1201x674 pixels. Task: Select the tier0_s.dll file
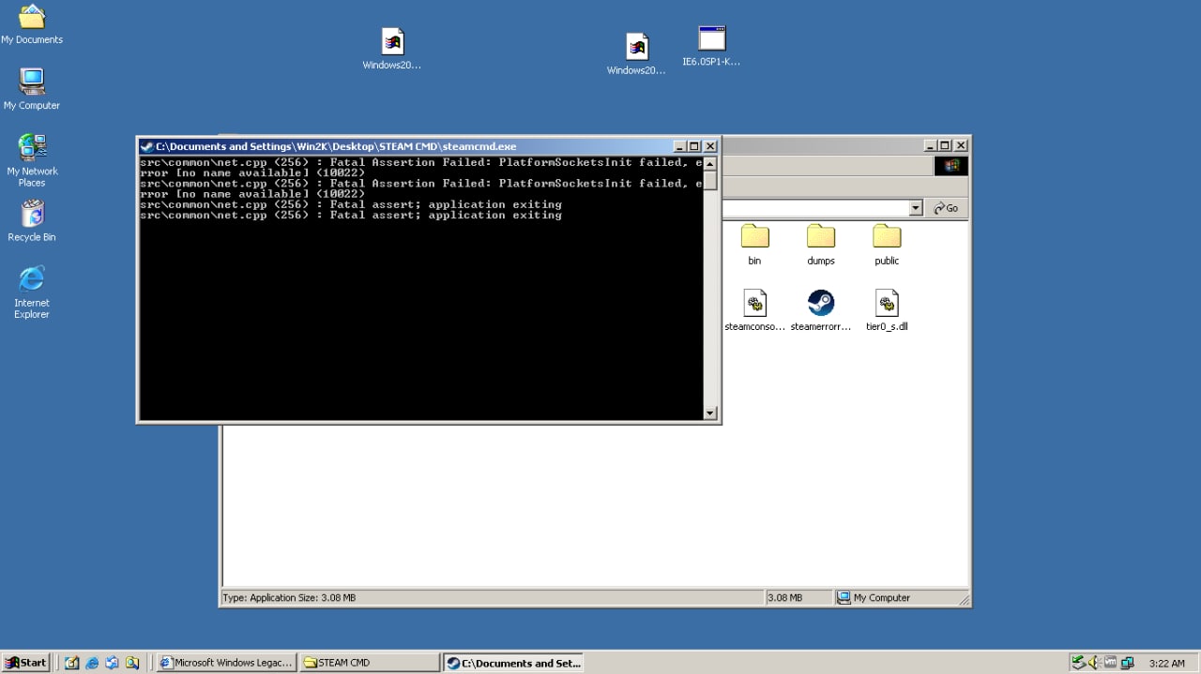tap(887, 310)
